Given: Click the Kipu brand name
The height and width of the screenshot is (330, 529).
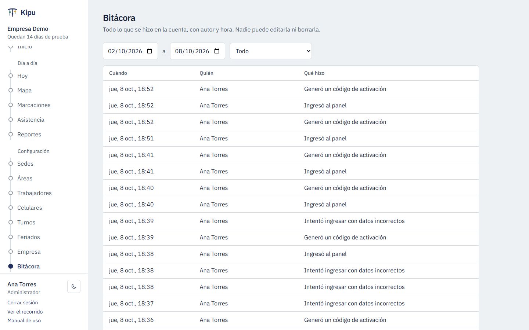Looking at the screenshot, I should pyautogui.click(x=28, y=12).
